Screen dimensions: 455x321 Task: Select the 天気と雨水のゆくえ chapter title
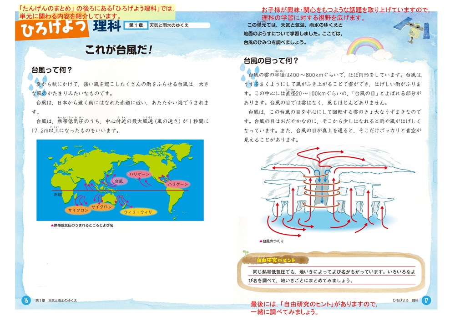(x=169, y=26)
